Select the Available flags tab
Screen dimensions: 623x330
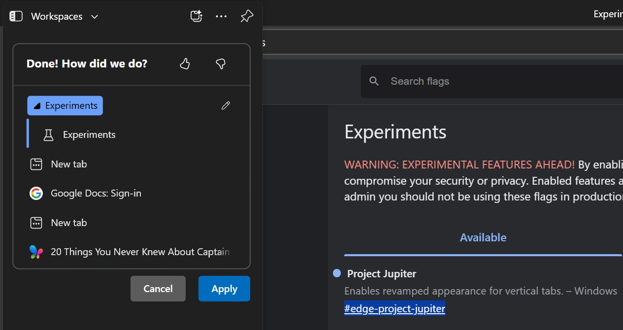click(483, 237)
